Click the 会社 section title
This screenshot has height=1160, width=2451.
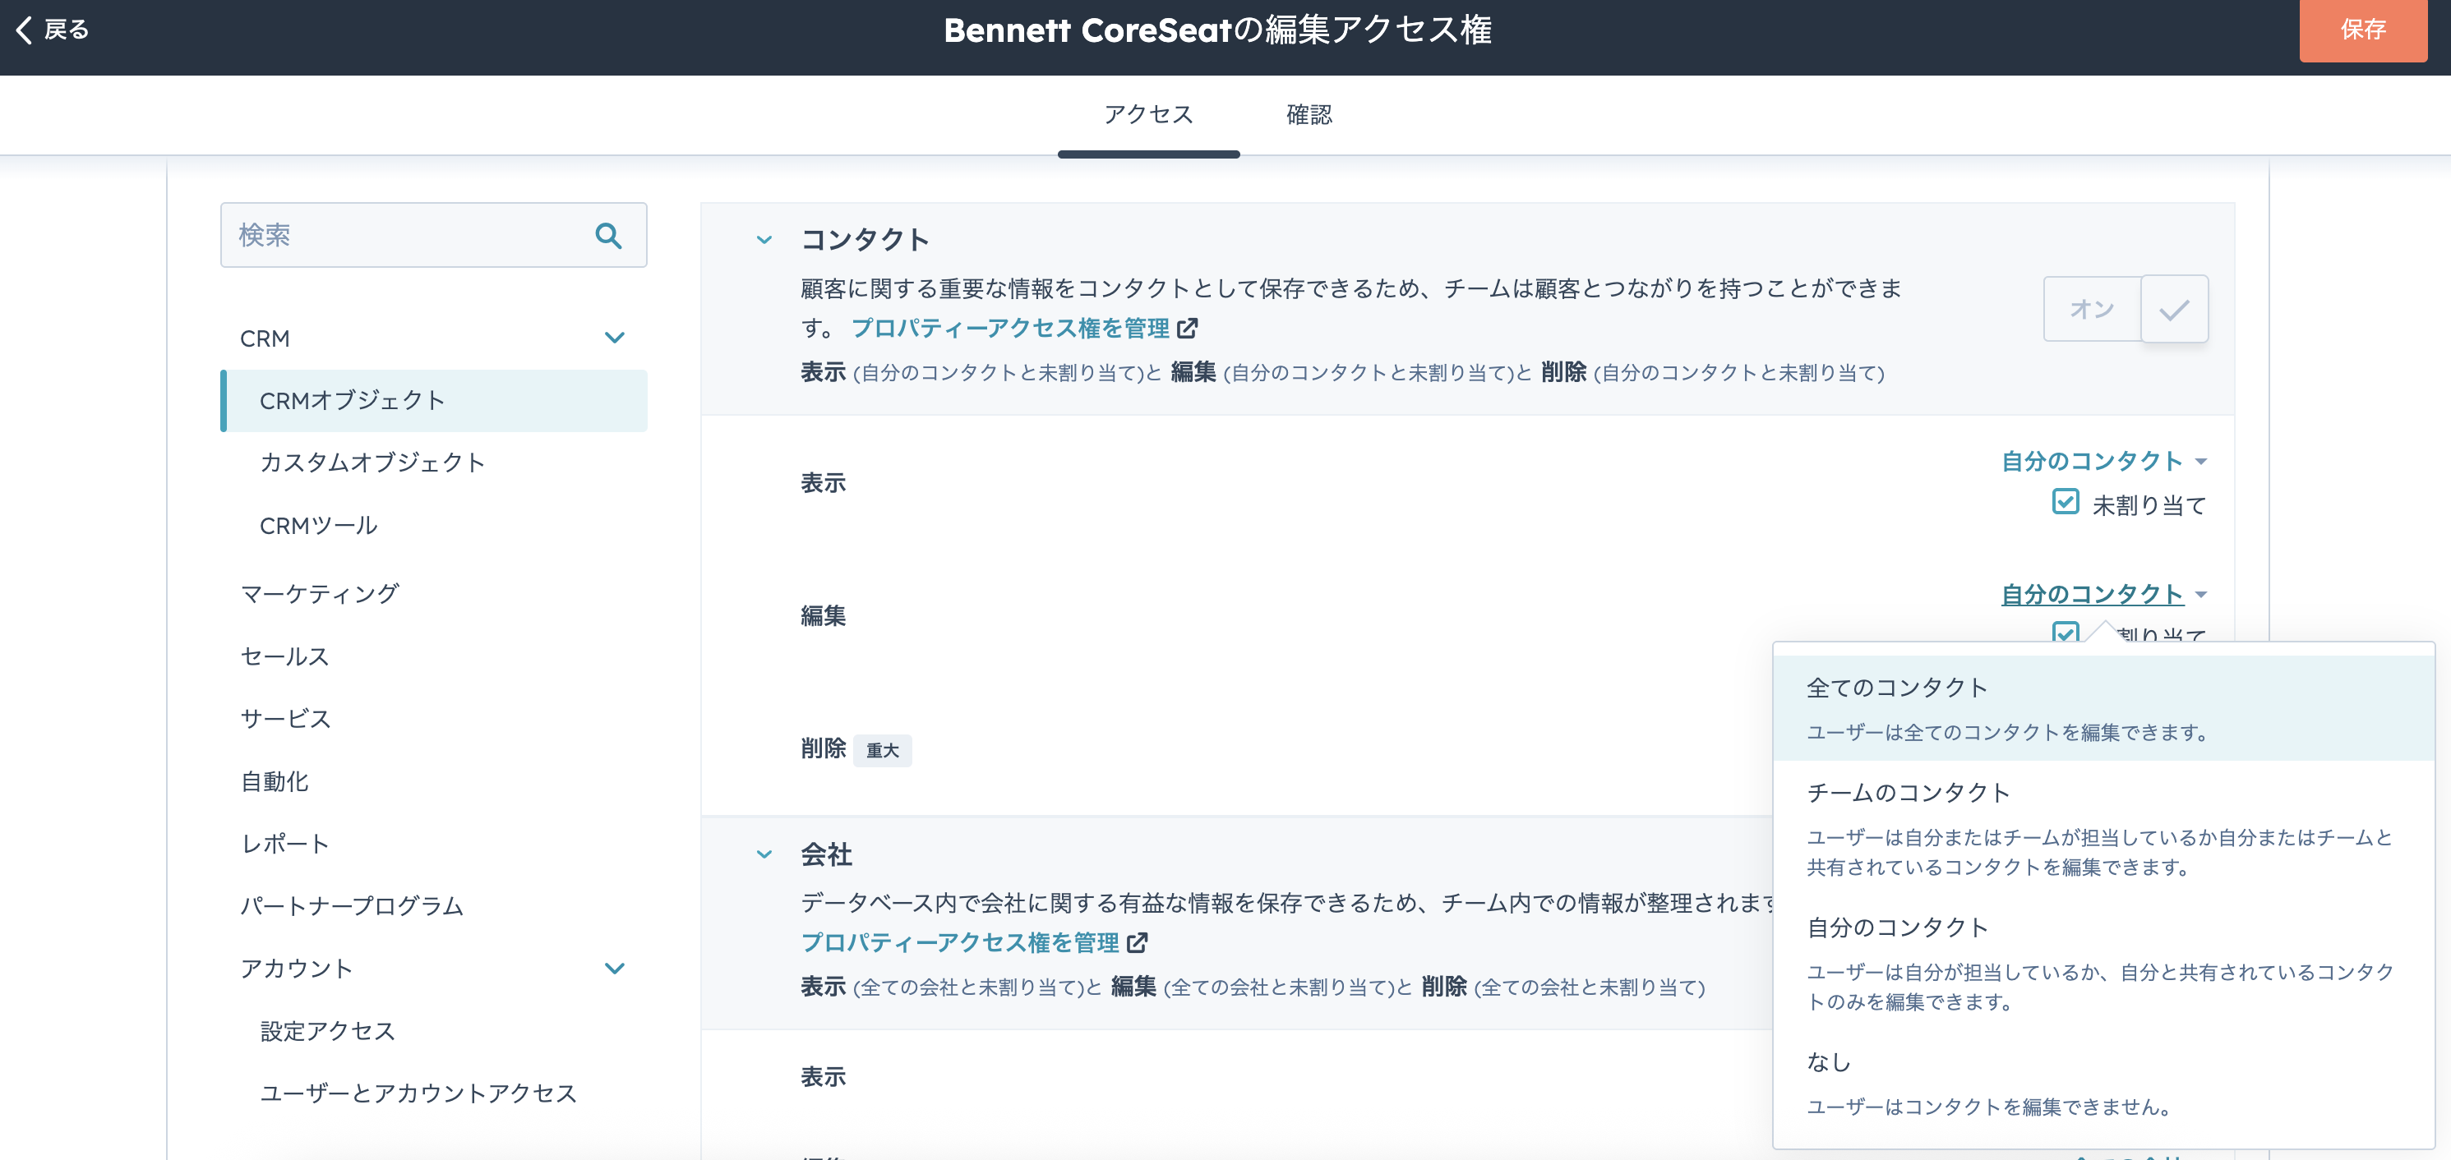click(x=826, y=854)
